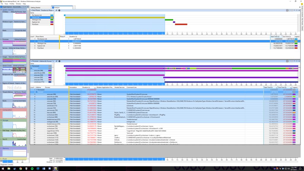Screen dimensions: 304x171
Task: Sort by Phase Name column header
Action: pyautogui.click(x=39, y=37)
